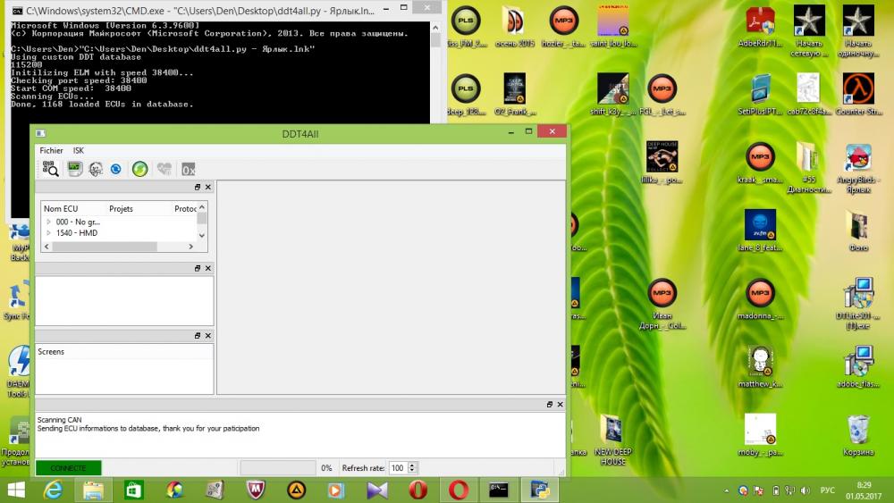The height and width of the screenshot is (503, 894).
Task: Decrease the refresh rate with down arrow
Action: pos(412,471)
